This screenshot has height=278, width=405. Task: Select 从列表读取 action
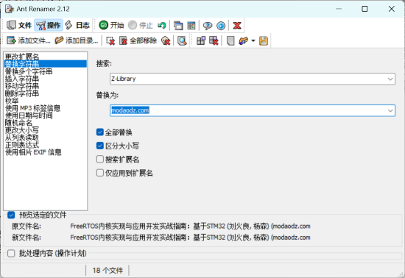[45, 138]
